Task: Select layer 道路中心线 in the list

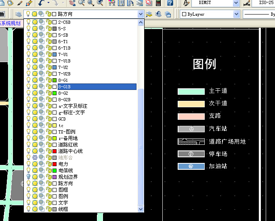Action: click(x=70, y=151)
